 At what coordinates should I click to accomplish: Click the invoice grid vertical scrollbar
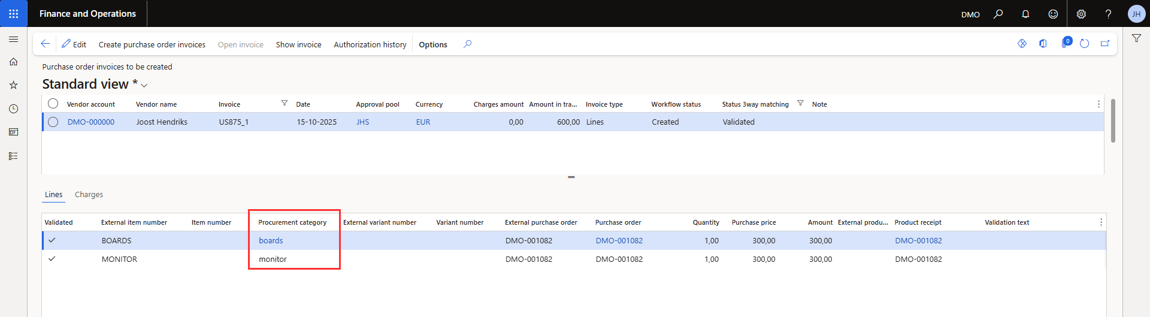[x=1113, y=120]
